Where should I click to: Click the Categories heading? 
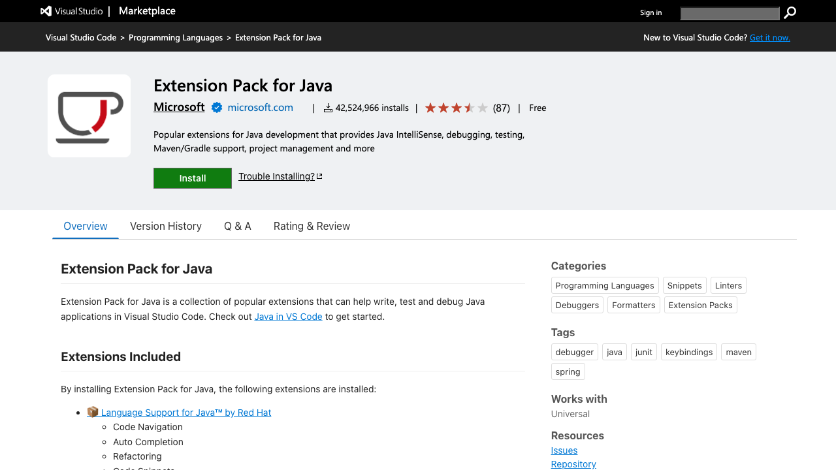click(x=579, y=266)
